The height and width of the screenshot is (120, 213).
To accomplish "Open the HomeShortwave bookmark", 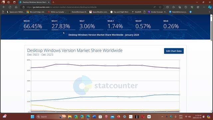I will point(78,12).
